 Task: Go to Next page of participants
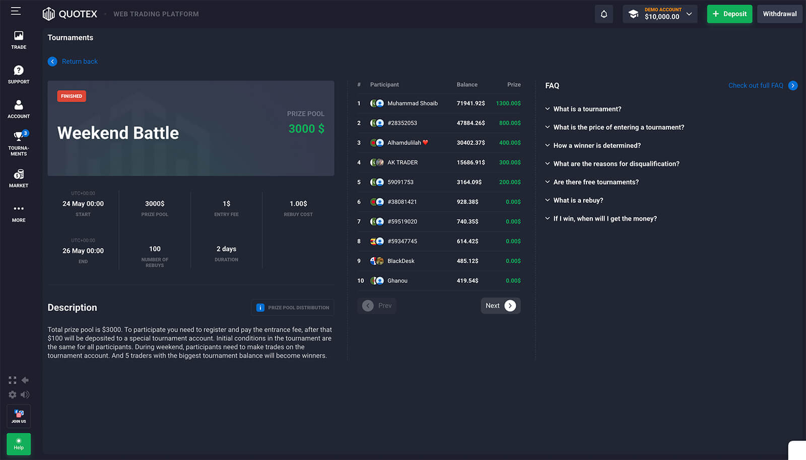pyautogui.click(x=500, y=305)
